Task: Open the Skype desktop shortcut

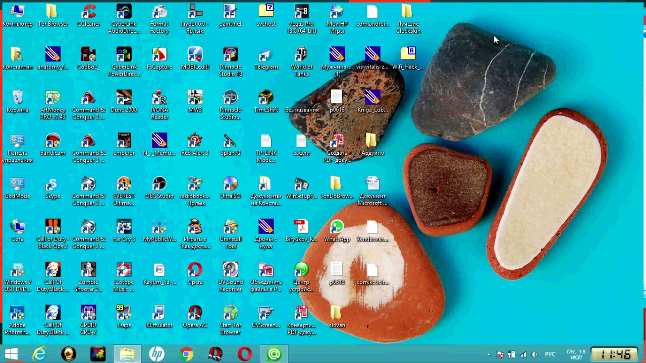Action: click(52, 188)
